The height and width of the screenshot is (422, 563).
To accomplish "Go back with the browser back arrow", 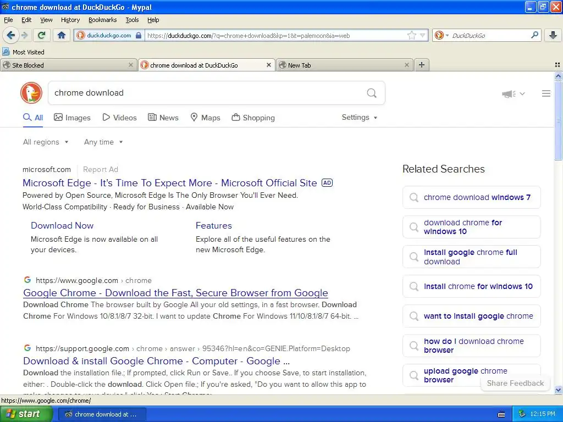I will click(x=11, y=35).
